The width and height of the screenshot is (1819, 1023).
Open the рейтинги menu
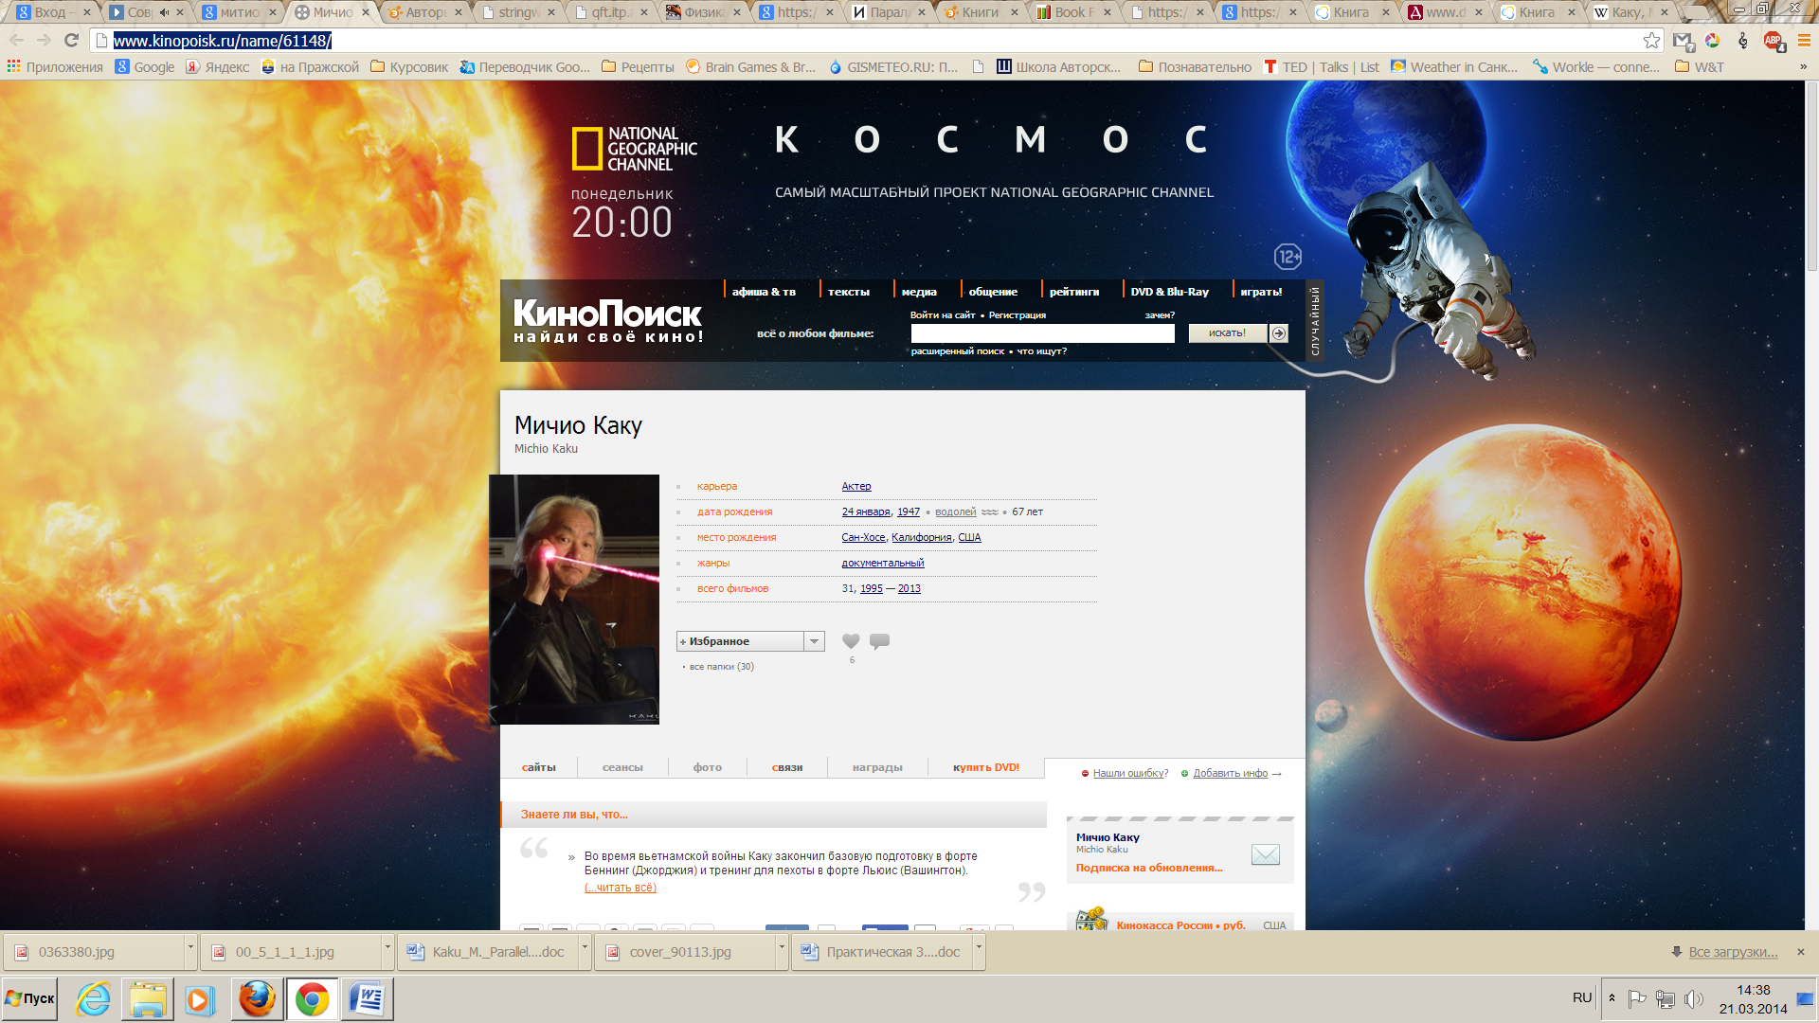[x=1074, y=292]
